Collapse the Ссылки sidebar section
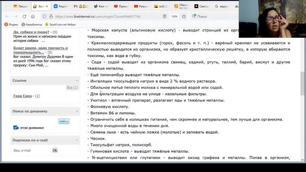This screenshot has width=306, height=172. [x=77, y=80]
